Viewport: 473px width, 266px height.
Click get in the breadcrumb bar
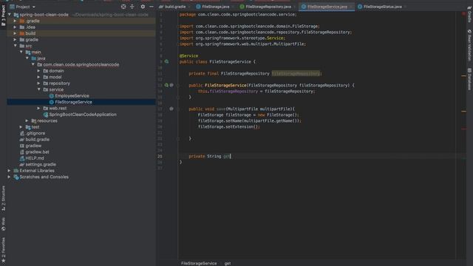point(228,263)
